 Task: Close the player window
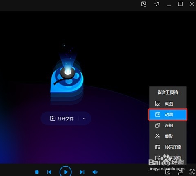pyautogui.click(x=192, y=4)
